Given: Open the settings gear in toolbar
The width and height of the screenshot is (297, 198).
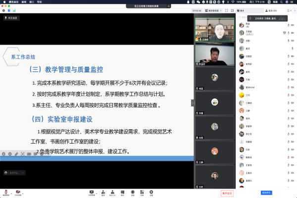Looking at the screenshot, I should (x=151, y=192).
